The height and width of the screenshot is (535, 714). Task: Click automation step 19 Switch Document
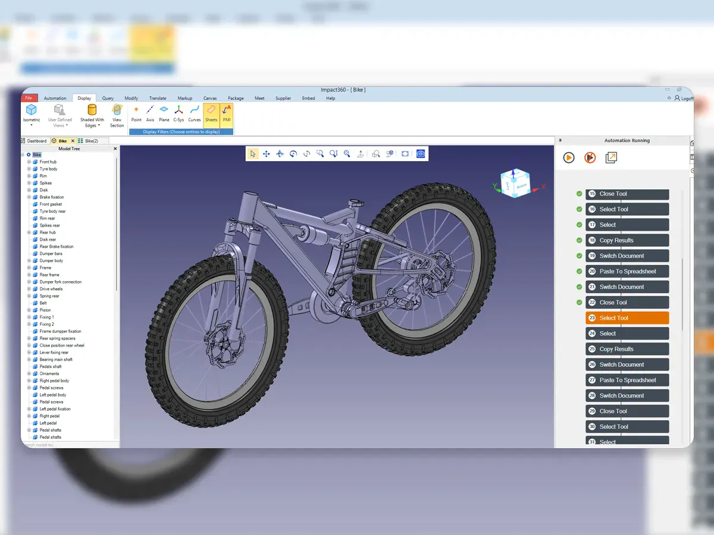[627, 256]
